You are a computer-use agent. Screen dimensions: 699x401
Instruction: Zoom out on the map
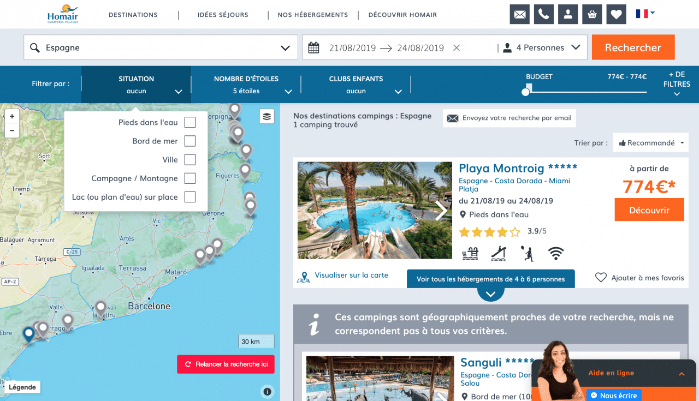coord(11,130)
